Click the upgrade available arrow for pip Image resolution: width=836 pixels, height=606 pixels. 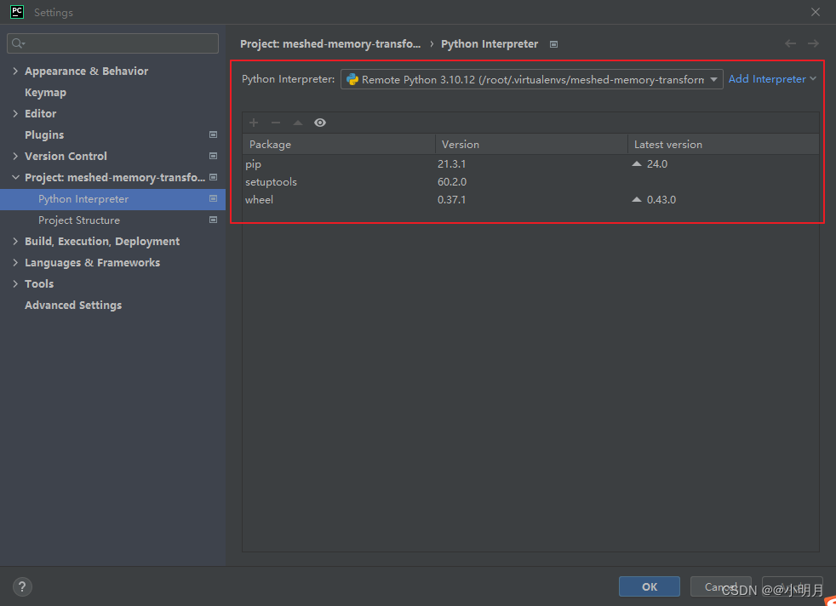pyautogui.click(x=637, y=163)
